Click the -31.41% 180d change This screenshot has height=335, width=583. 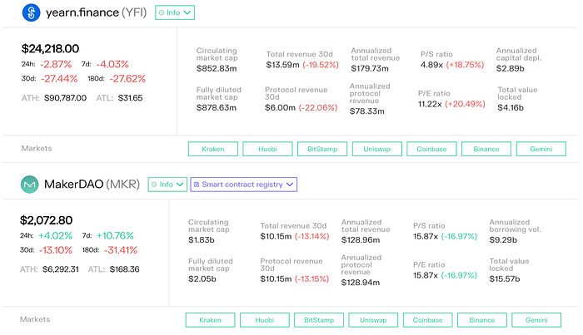click(x=121, y=250)
